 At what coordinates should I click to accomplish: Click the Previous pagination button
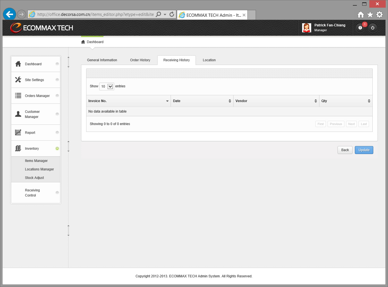pyautogui.click(x=336, y=124)
